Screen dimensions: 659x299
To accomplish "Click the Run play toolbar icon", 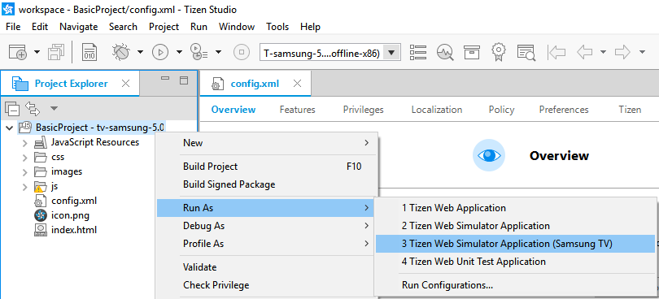I will 160,52.
